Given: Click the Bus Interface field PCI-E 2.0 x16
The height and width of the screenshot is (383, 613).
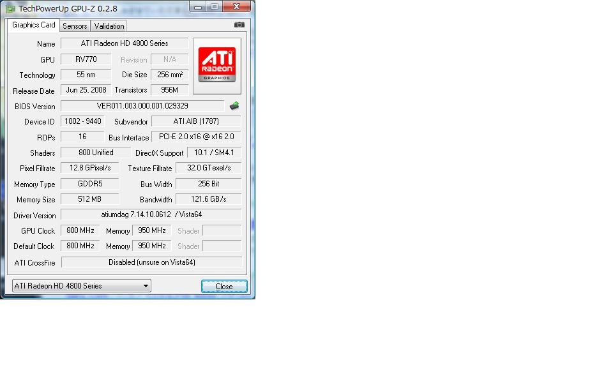Looking at the screenshot, I should [x=196, y=137].
